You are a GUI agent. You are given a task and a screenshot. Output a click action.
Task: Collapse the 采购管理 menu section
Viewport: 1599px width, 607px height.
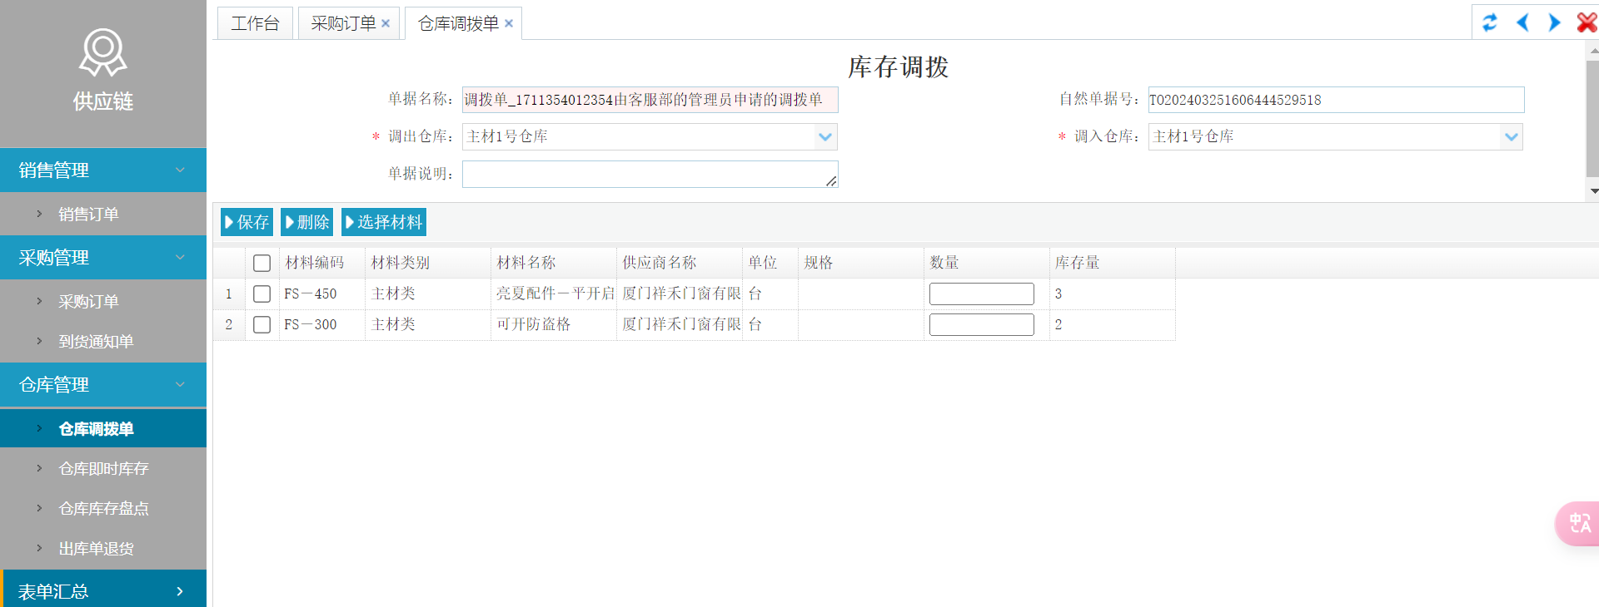pos(103,258)
